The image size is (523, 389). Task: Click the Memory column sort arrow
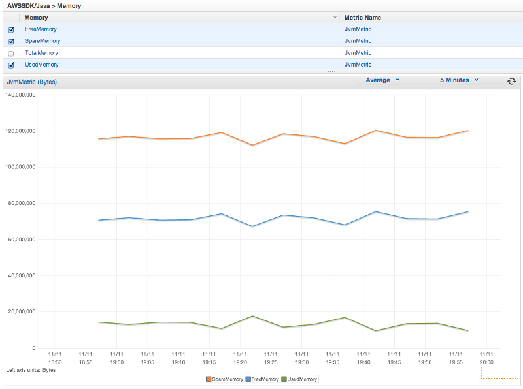335,18
